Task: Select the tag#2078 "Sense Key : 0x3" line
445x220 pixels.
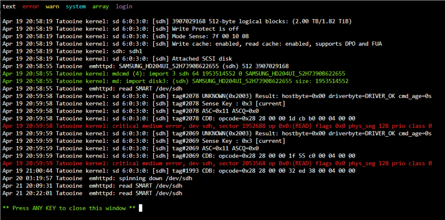Action: pyautogui.click(x=144, y=103)
